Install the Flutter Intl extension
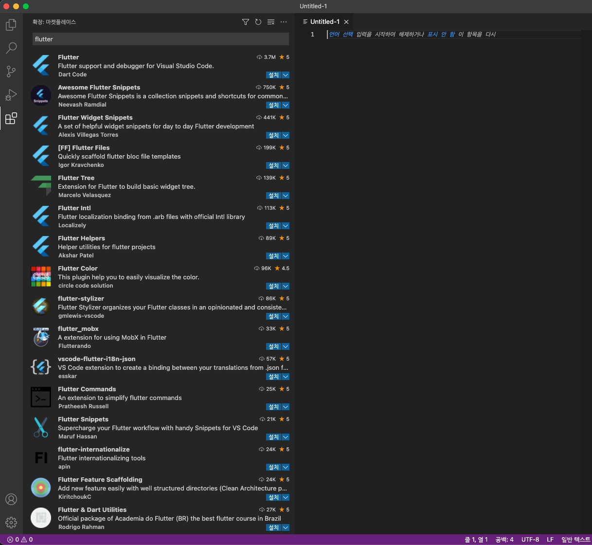The image size is (592, 545). [x=274, y=226]
